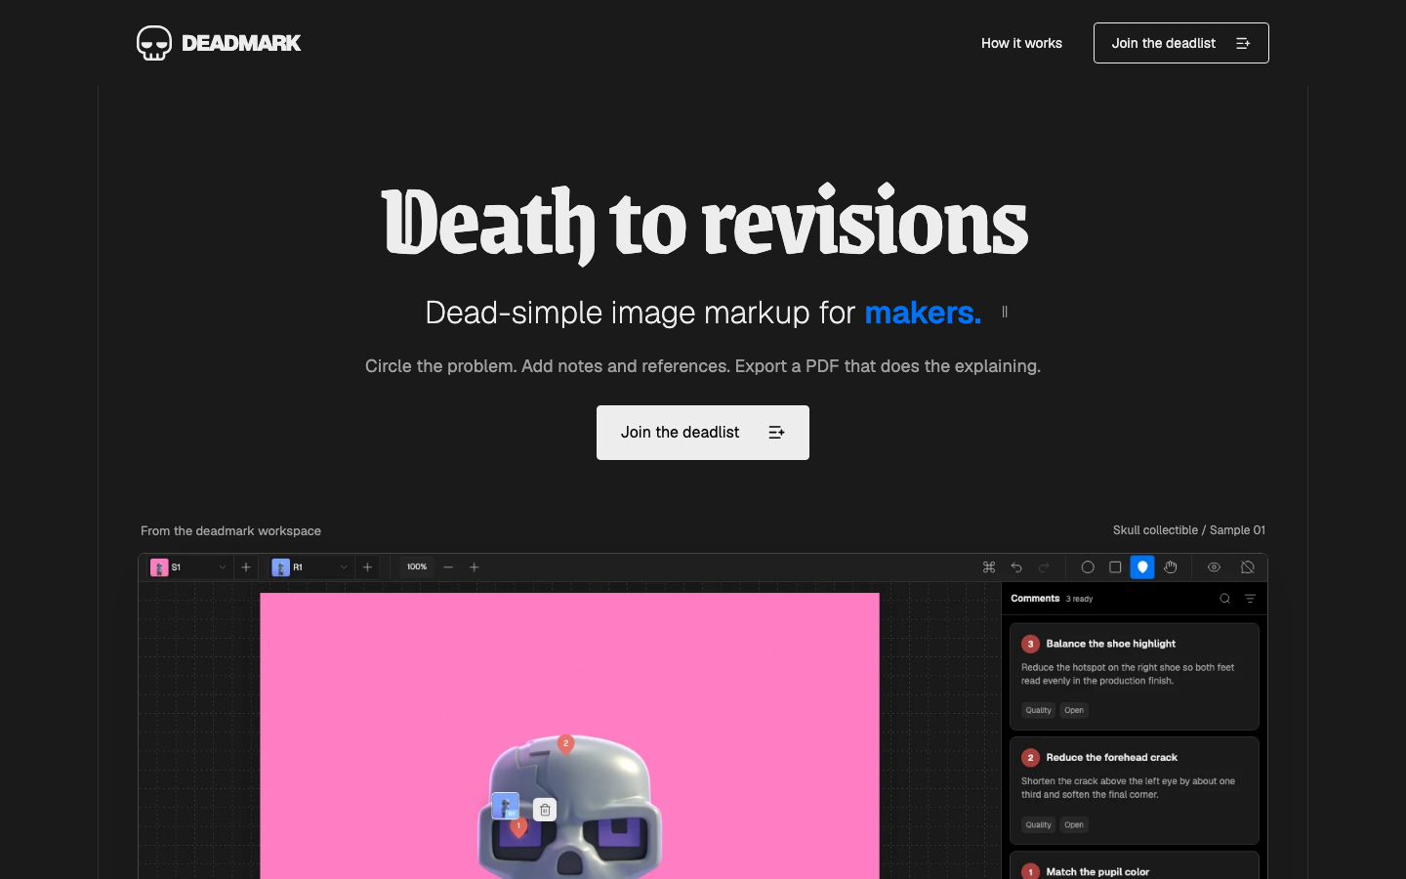Click the undo arrow icon
Screen dimensions: 1406x879
(x=1016, y=567)
